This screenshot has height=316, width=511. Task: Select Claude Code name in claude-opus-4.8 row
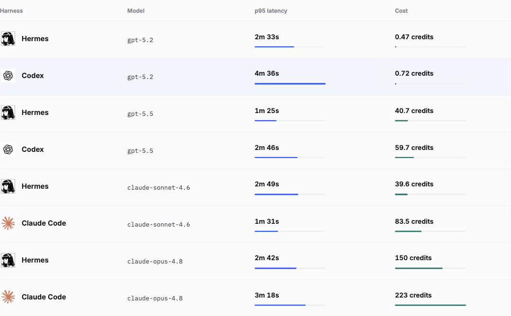[x=44, y=297]
